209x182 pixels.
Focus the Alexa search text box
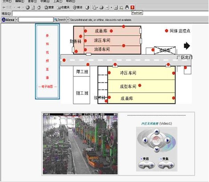click(x=36, y=20)
